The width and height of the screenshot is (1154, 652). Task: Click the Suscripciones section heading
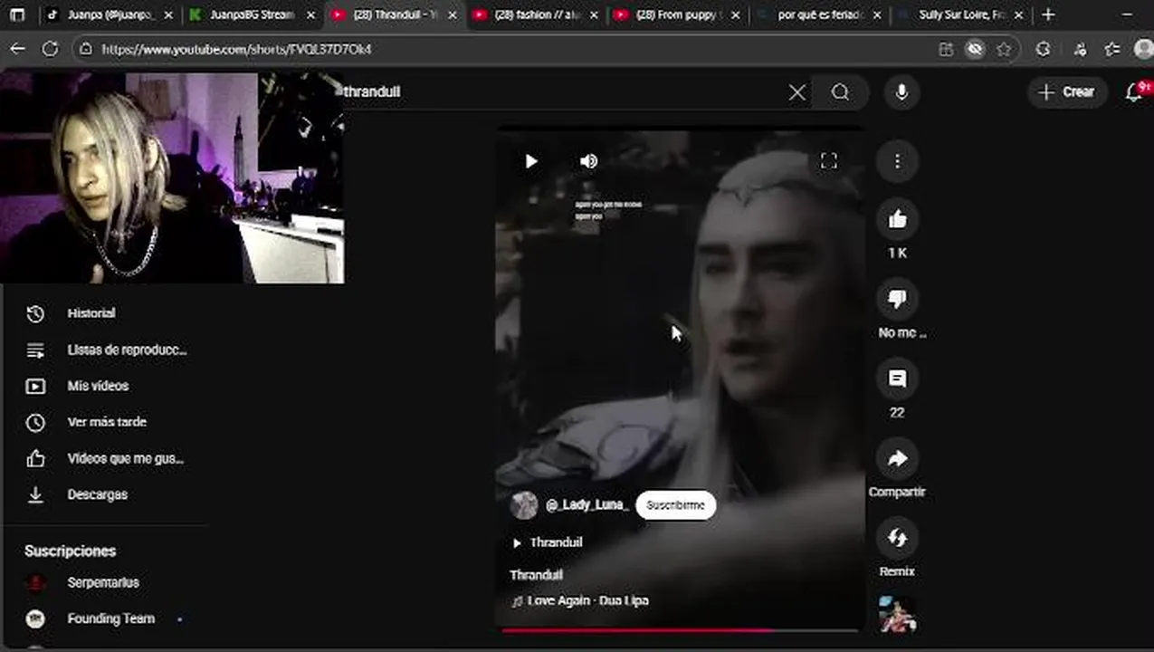coord(71,551)
